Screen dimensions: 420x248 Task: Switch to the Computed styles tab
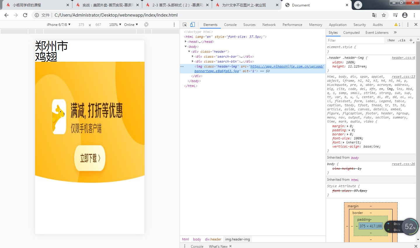click(x=351, y=33)
